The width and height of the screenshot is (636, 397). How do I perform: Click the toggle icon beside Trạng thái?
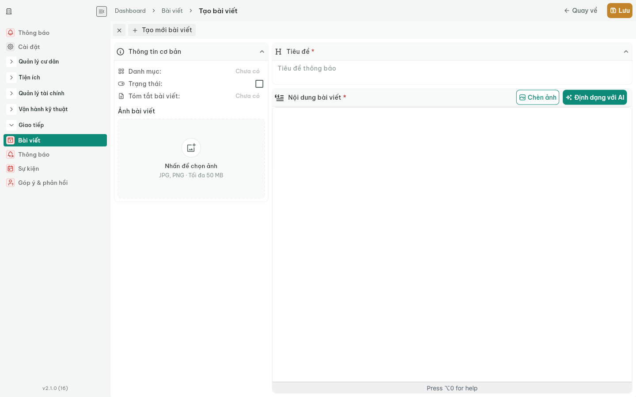tap(121, 84)
